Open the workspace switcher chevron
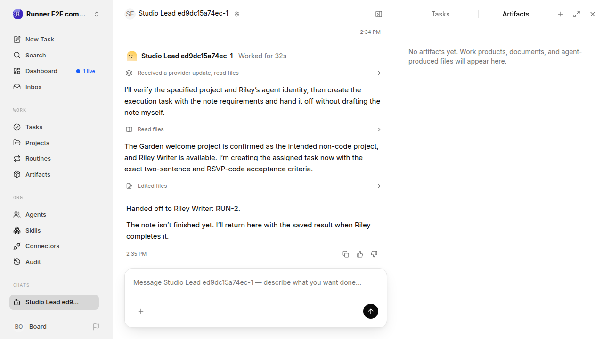 pyautogui.click(x=97, y=14)
